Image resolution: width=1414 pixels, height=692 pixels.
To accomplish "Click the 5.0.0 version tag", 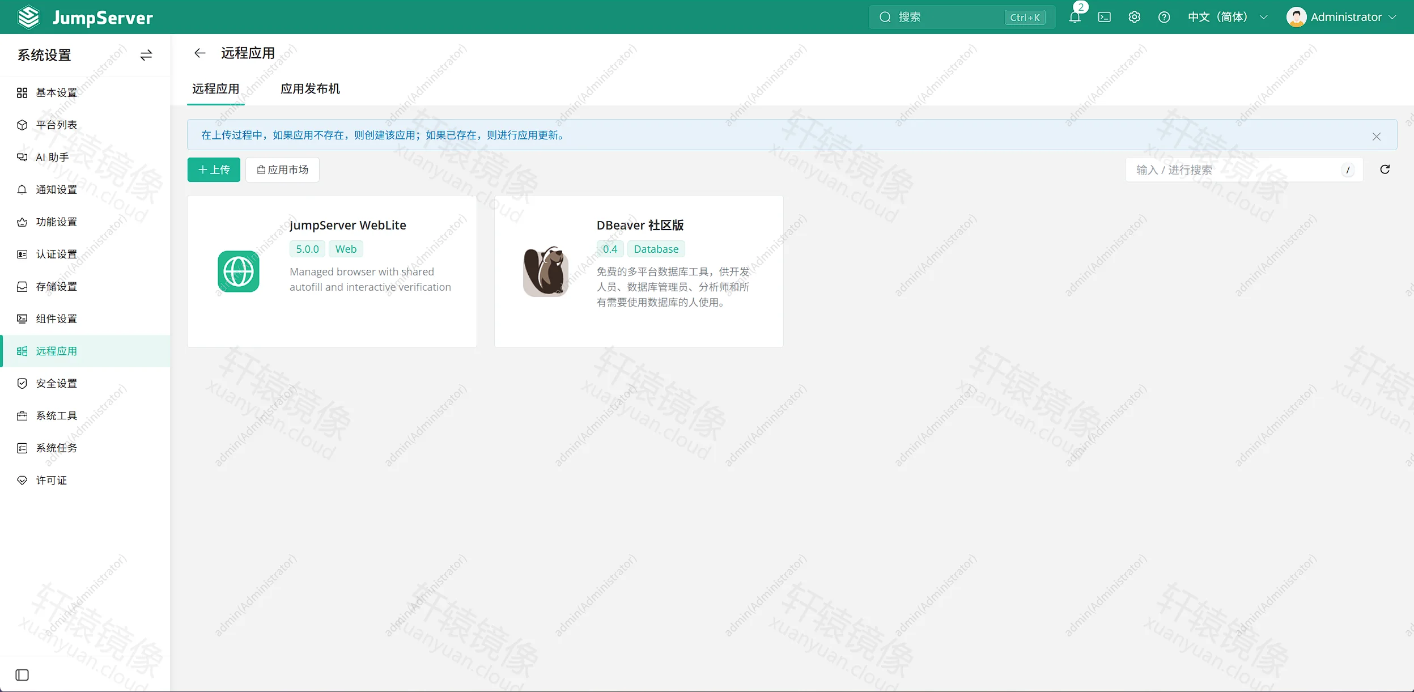I will pos(307,249).
